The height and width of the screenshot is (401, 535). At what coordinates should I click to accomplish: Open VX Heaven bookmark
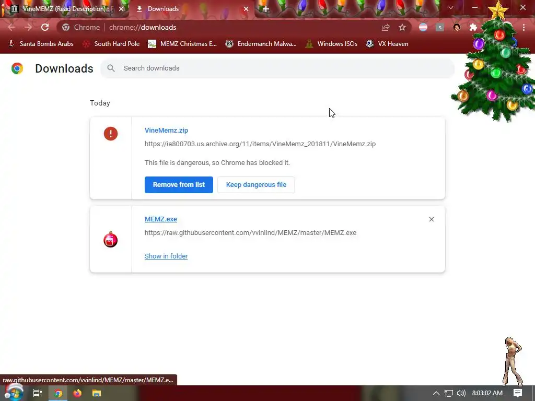pyautogui.click(x=387, y=44)
